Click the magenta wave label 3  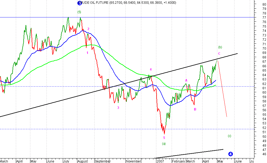coord(118,108)
